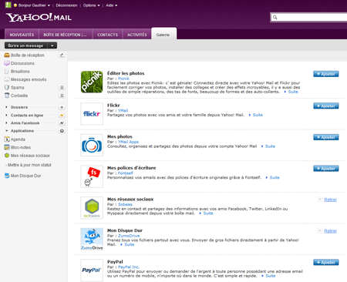This screenshot has width=347, height=282.
Task: Switch to the Contacts tab
Action: click(x=107, y=35)
